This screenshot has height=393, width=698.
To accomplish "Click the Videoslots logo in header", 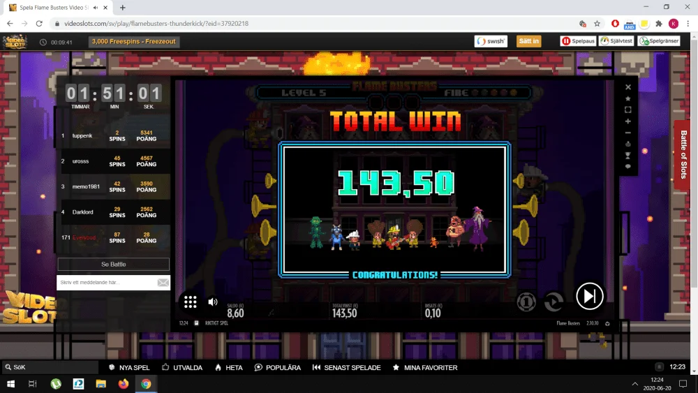I will point(15,42).
